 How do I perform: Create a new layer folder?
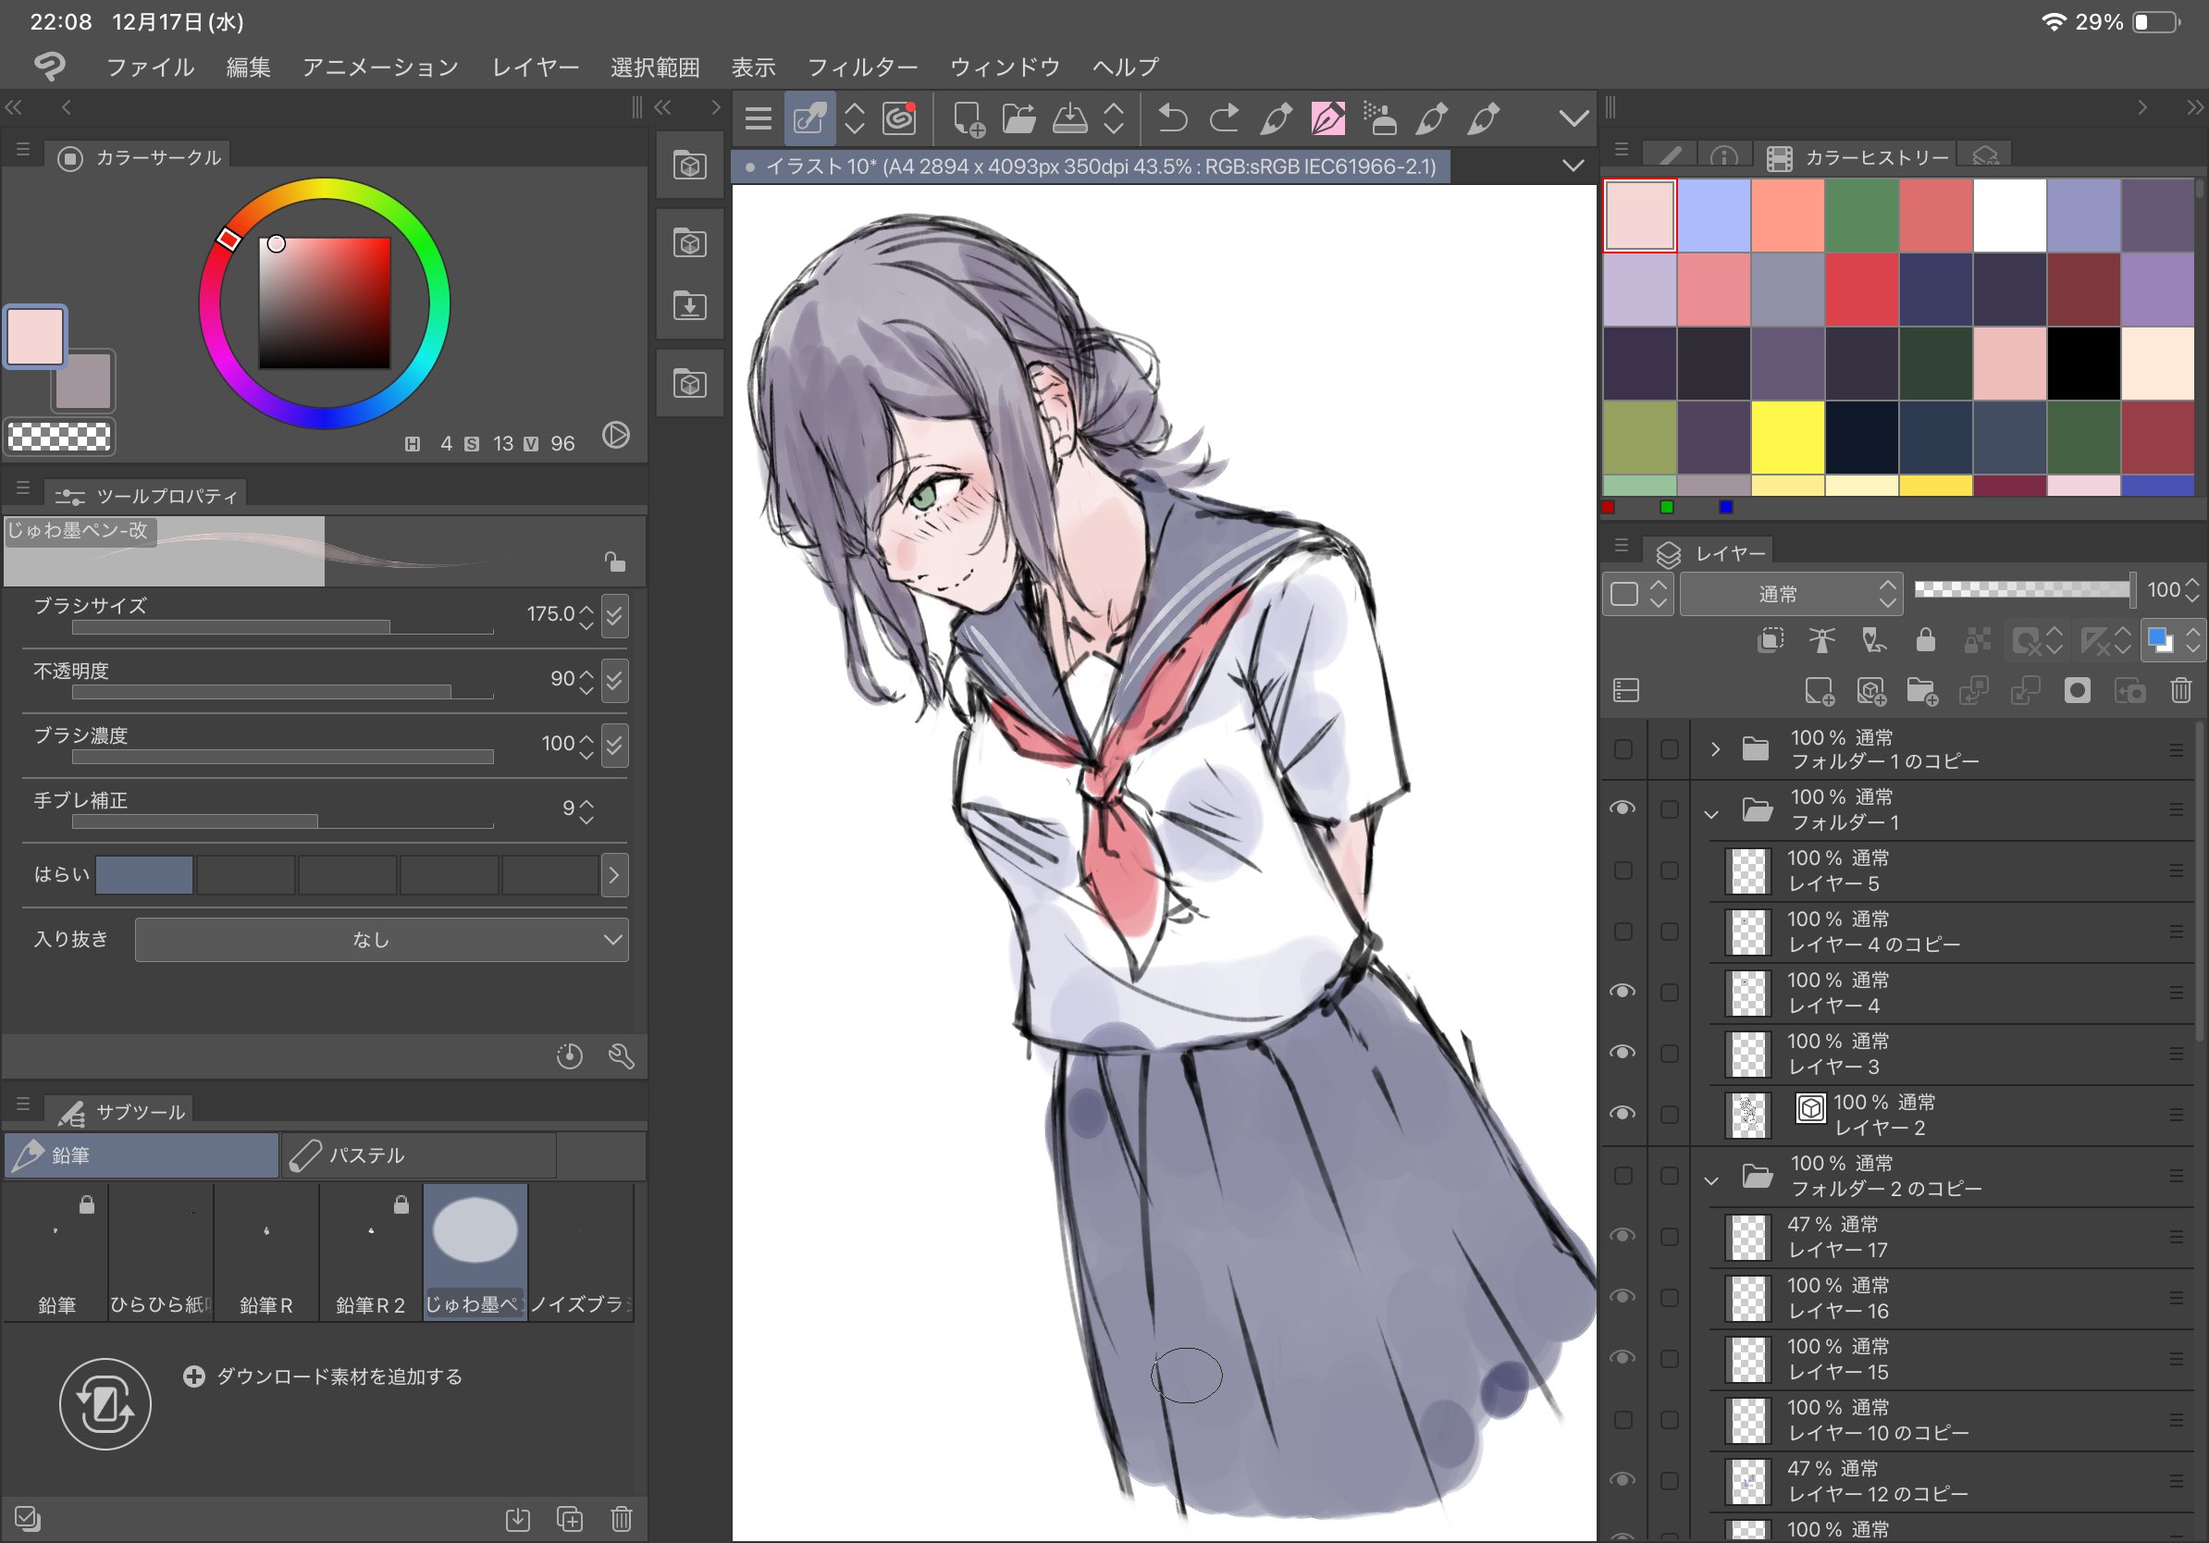click(1921, 691)
